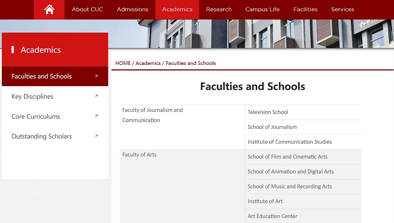Click HOME in the breadcrumb
Viewport: 394px width, 223px height.
[x=123, y=63]
